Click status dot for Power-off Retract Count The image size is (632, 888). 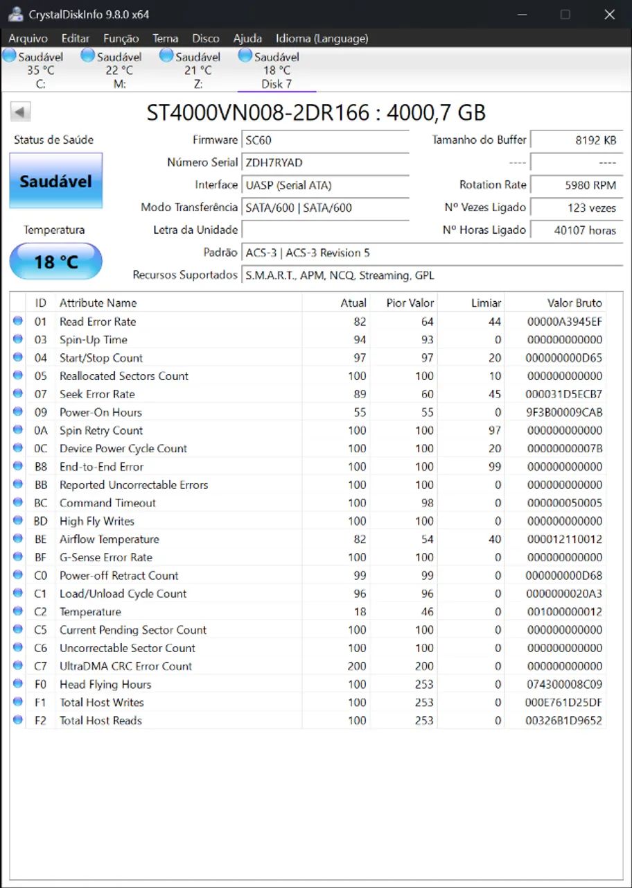pyautogui.click(x=18, y=575)
